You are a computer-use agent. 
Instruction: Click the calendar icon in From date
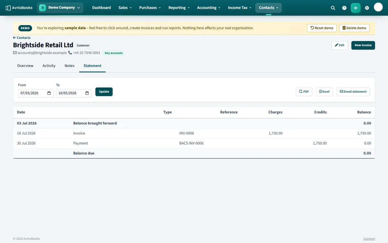[49, 93]
